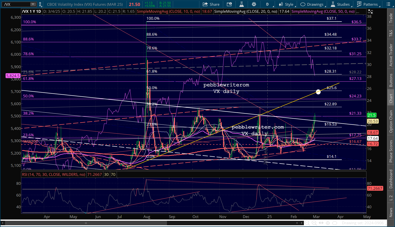Toggle the pan crosshair tool
The height and width of the screenshot is (227, 395).
coord(328,223)
